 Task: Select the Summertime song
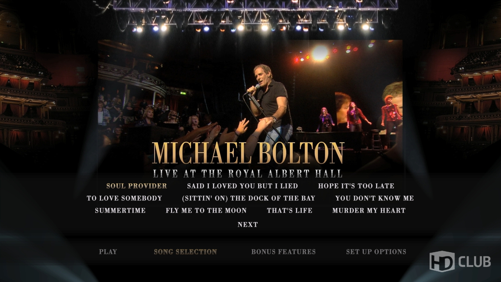click(120, 211)
